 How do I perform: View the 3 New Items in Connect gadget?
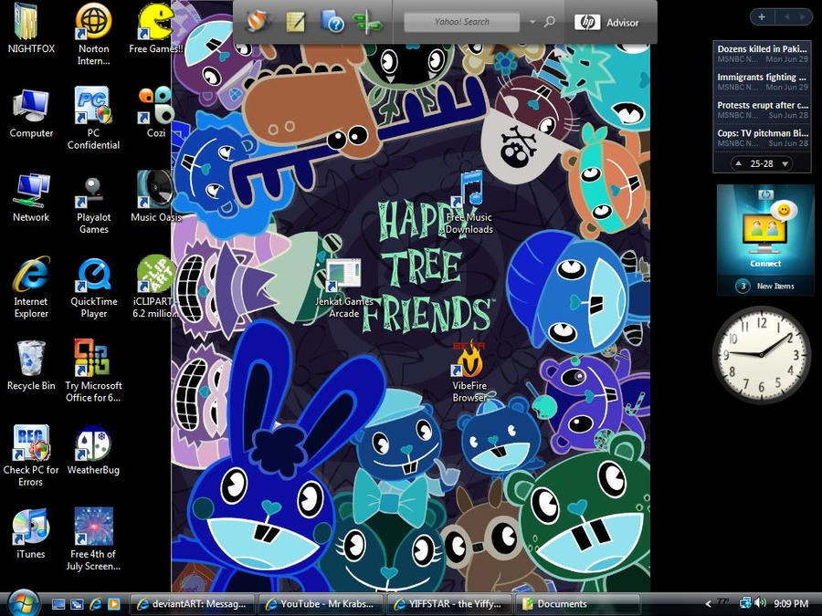[x=765, y=286]
